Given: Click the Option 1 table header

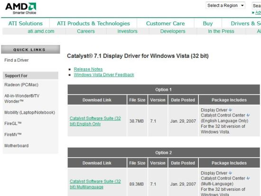Looking at the screenshot, I should pos(164,89).
